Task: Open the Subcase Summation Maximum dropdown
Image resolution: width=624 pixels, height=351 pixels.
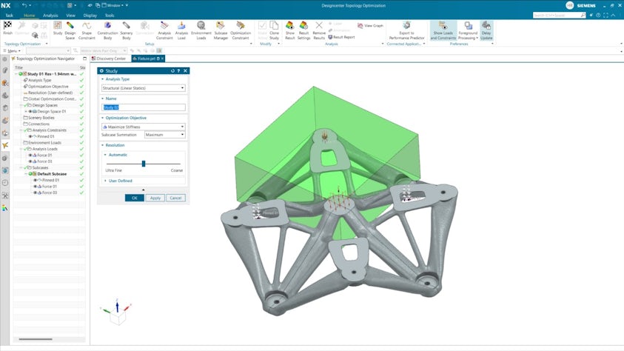Action: [165, 135]
